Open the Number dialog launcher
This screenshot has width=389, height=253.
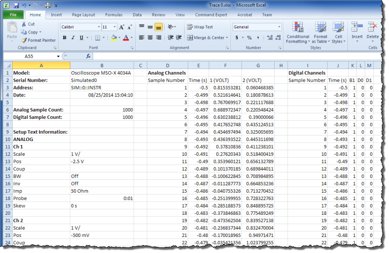(x=280, y=48)
